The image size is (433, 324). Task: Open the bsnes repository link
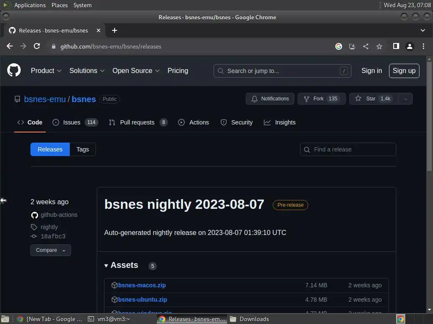pyautogui.click(x=84, y=99)
